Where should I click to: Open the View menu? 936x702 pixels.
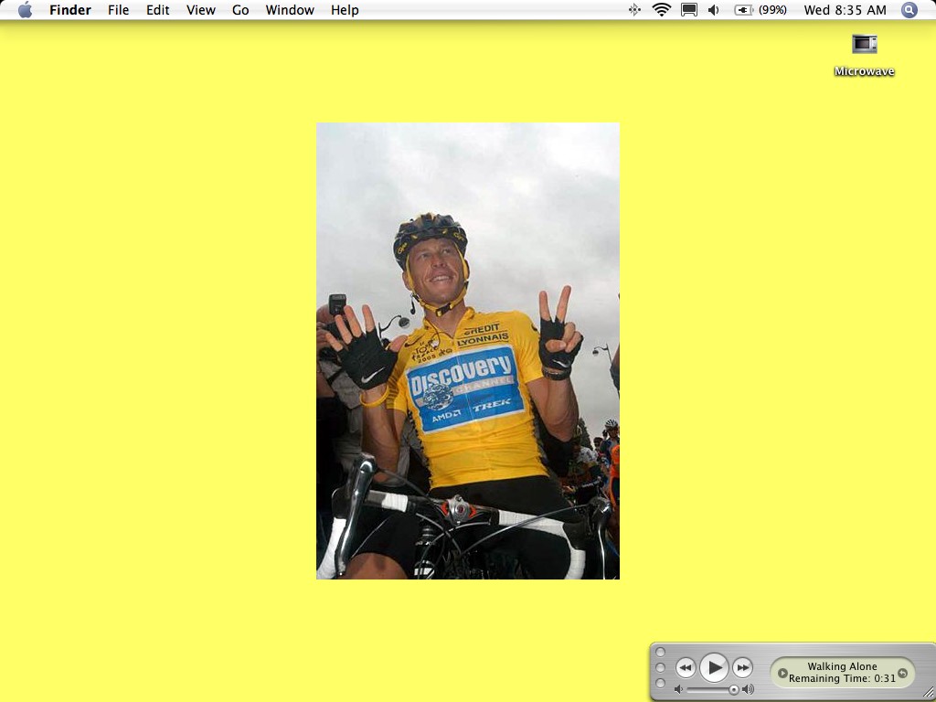[200, 9]
